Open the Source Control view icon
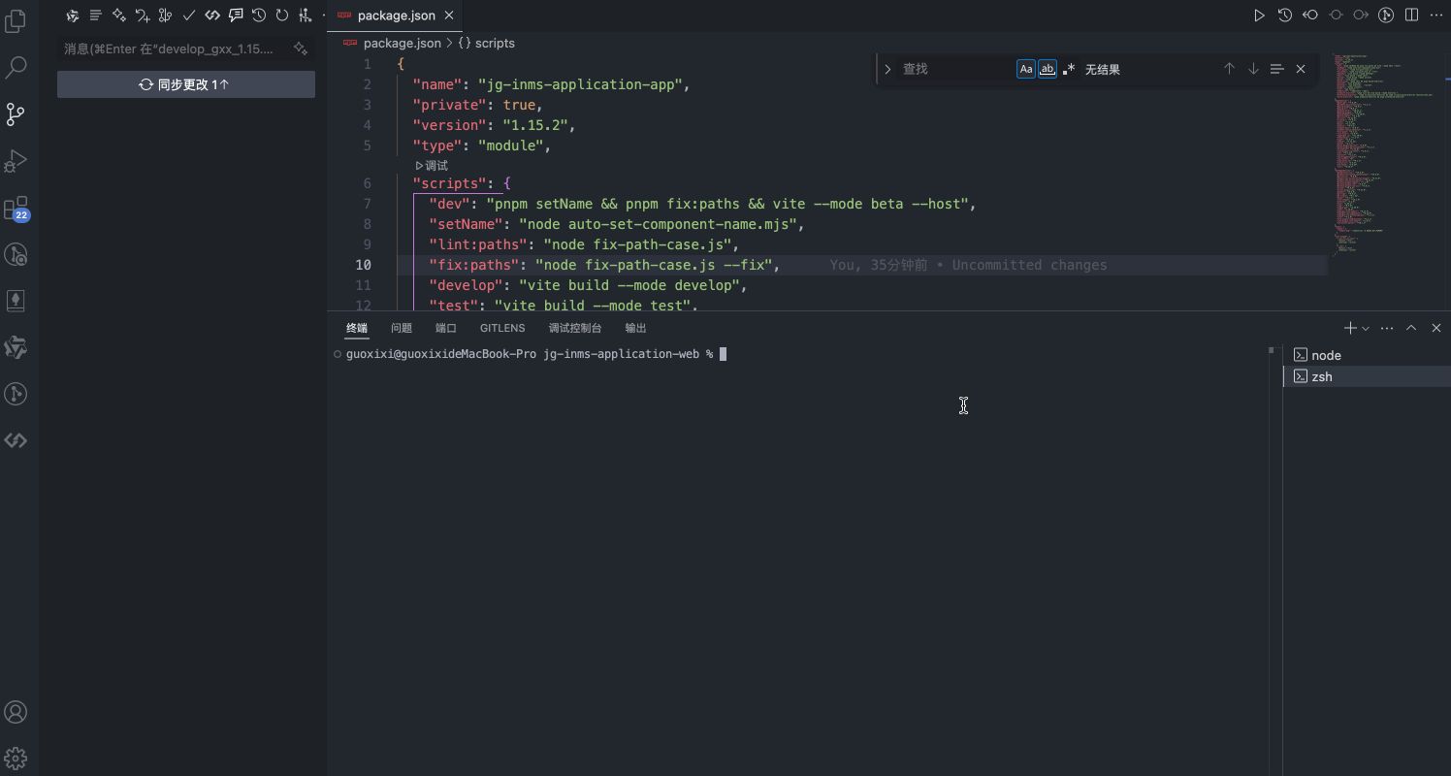The image size is (1451, 776). pyautogui.click(x=16, y=113)
